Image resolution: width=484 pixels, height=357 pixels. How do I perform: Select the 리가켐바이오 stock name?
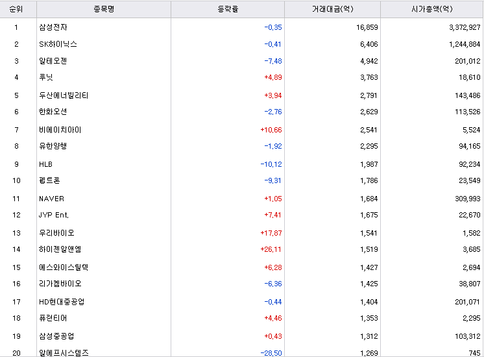(60, 284)
